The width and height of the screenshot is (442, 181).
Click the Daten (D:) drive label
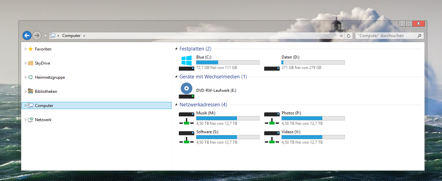(x=290, y=57)
